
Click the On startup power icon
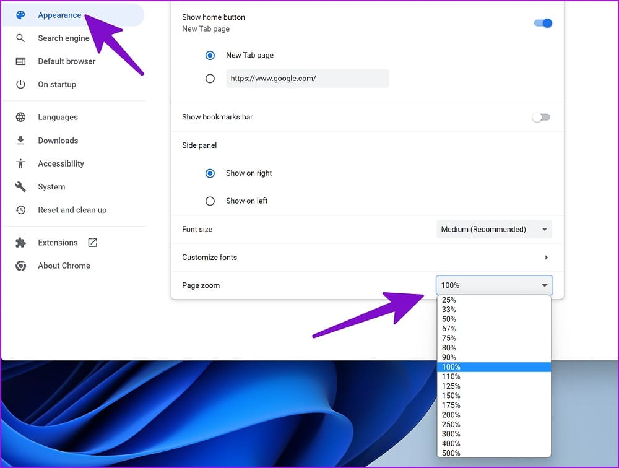pyautogui.click(x=20, y=84)
